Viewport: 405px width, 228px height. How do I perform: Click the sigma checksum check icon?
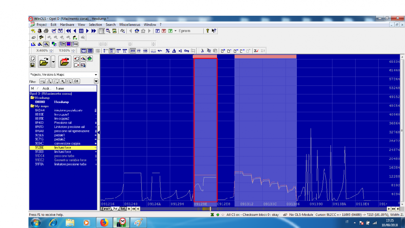[x=256, y=51]
